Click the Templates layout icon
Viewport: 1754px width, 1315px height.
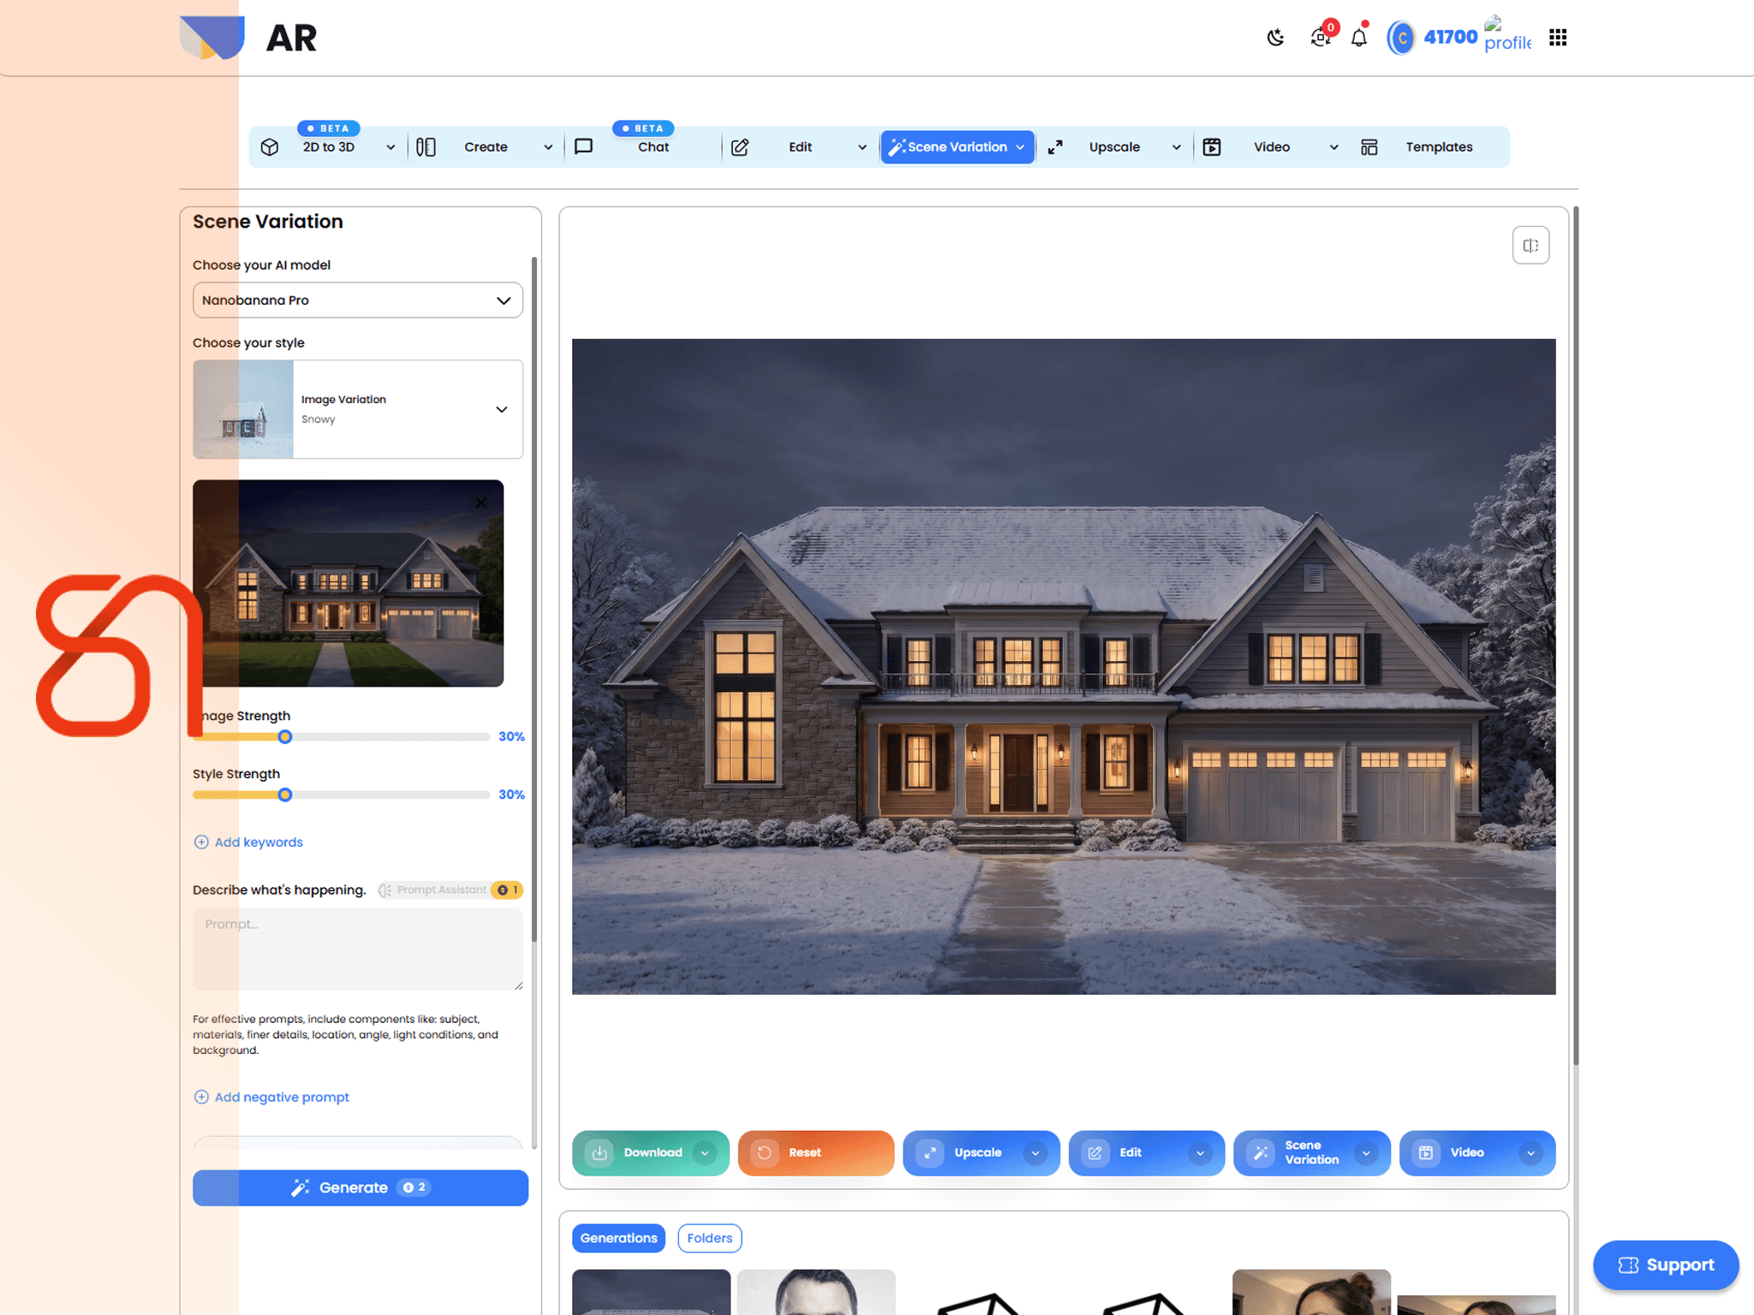(1369, 147)
